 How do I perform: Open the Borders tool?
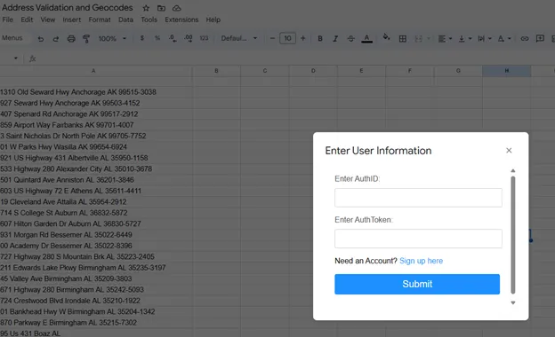pyautogui.click(x=402, y=38)
